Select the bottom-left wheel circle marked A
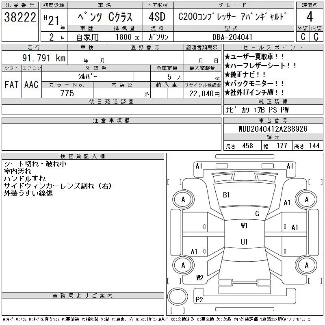The height and width of the screenshot is (325, 325). pyautogui.click(x=183, y=265)
